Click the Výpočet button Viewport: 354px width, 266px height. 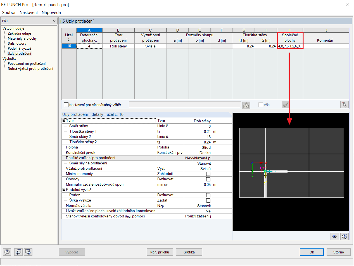[x=72, y=252]
